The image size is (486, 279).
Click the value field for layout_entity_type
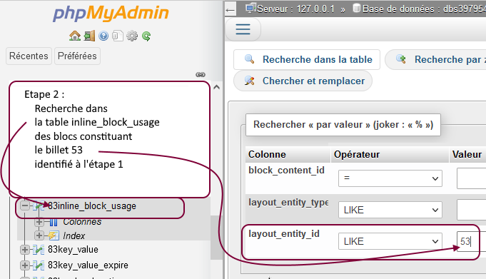472,210
